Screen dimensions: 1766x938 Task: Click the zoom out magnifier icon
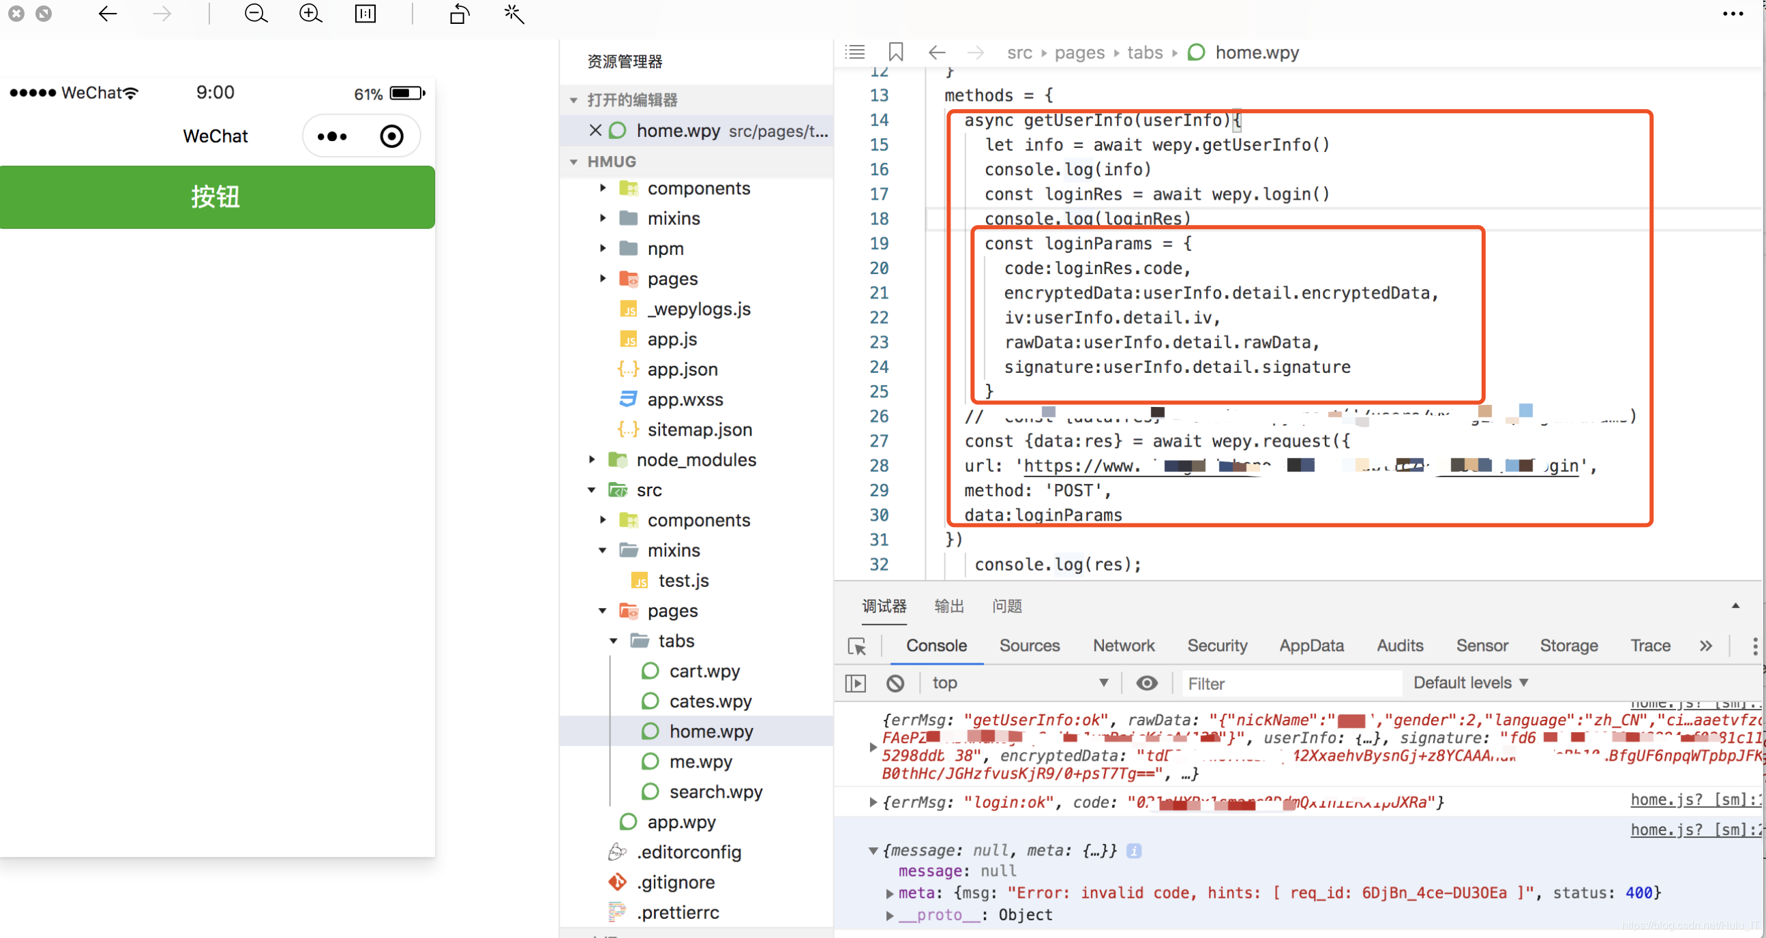[x=256, y=14]
